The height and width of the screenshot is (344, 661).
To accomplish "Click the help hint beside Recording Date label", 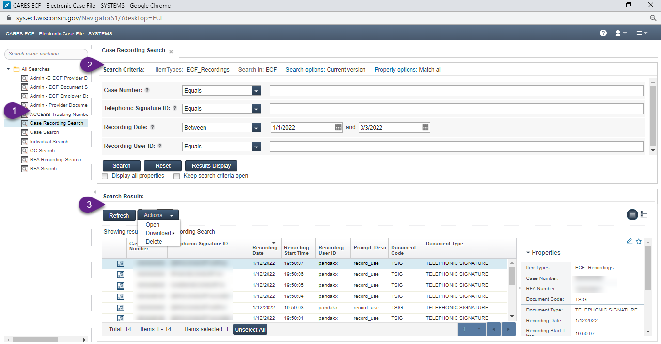I will (x=152, y=127).
